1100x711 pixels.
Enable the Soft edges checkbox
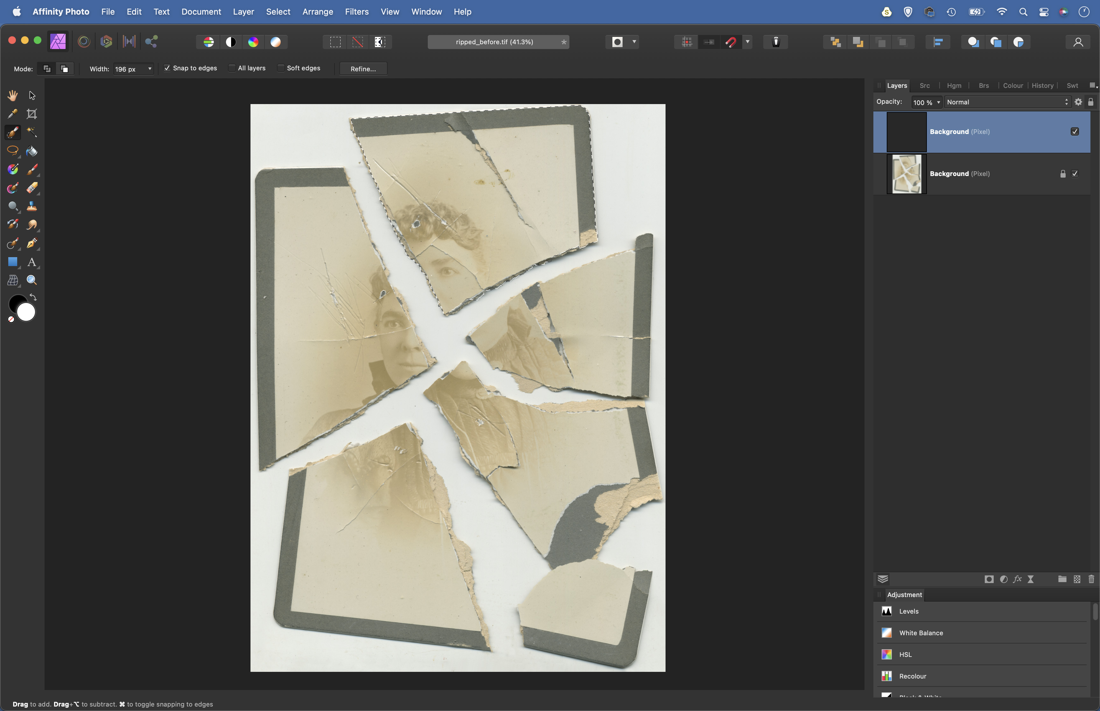(281, 68)
